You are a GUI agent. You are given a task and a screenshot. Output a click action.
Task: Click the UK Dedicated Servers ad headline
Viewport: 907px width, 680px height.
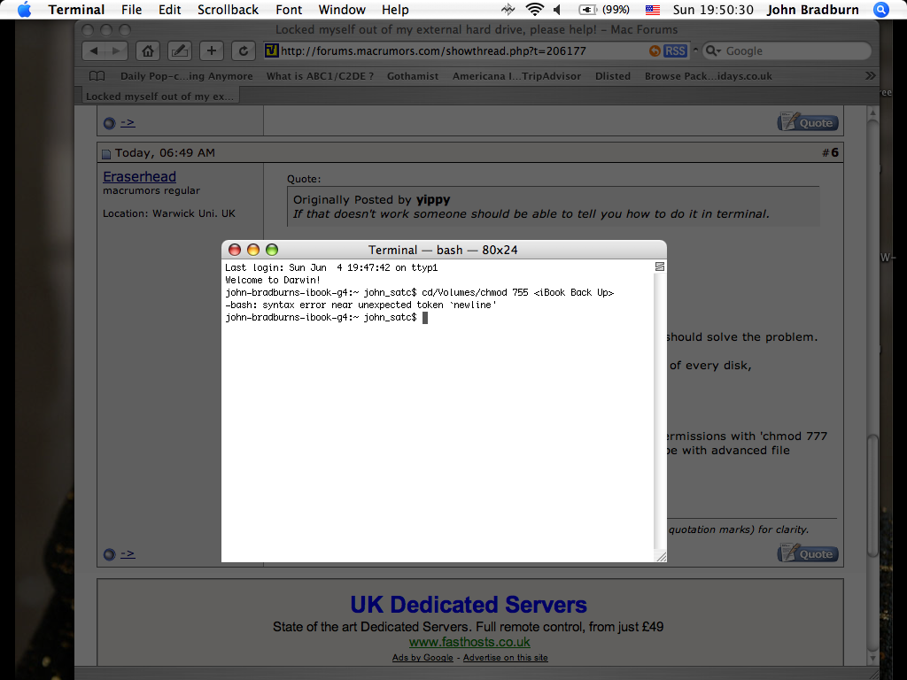point(469,604)
